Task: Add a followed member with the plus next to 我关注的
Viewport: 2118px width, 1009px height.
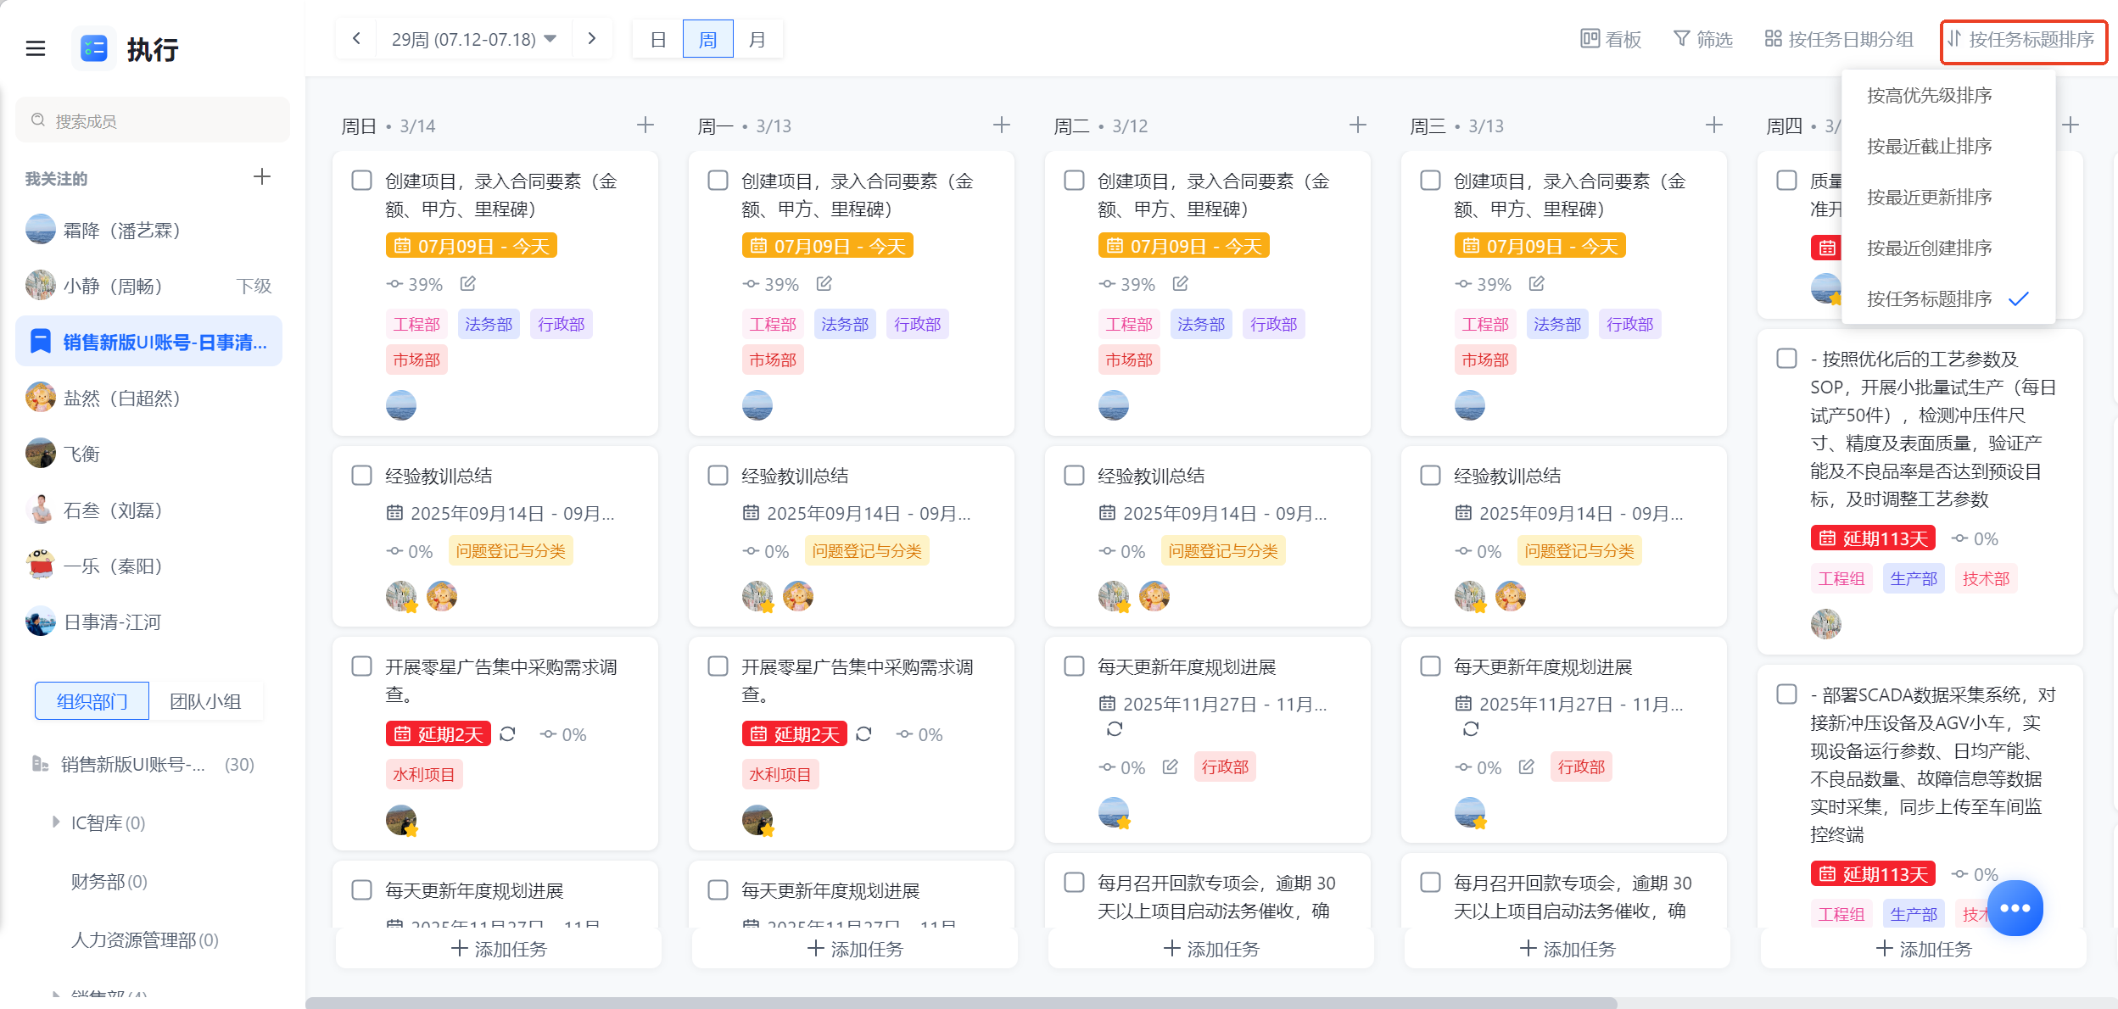Action: click(x=262, y=176)
